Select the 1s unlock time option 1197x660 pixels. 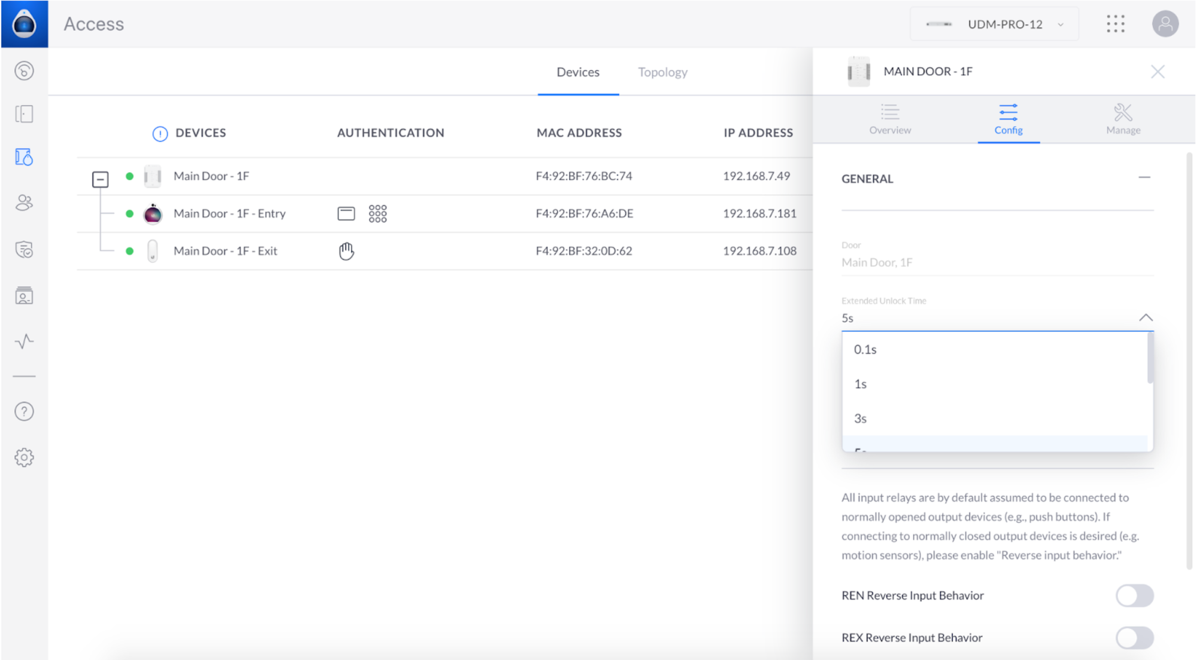coord(861,384)
